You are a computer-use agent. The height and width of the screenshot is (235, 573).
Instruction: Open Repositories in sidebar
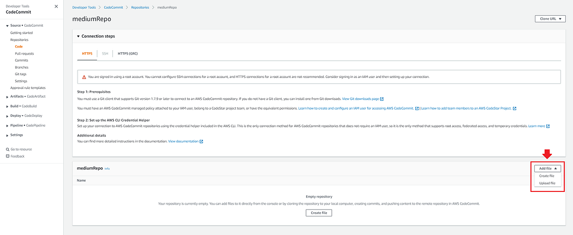point(19,40)
